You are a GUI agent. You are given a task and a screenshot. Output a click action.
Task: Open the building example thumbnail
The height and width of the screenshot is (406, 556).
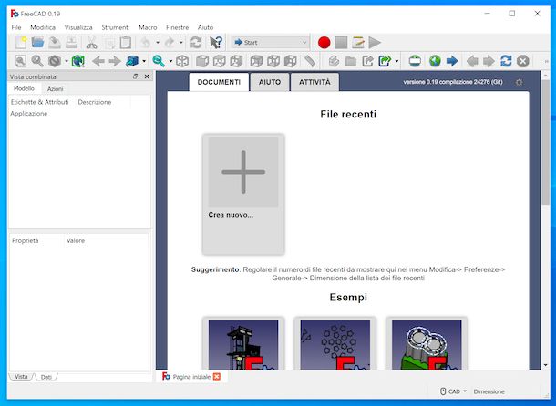(x=243, y=344)
